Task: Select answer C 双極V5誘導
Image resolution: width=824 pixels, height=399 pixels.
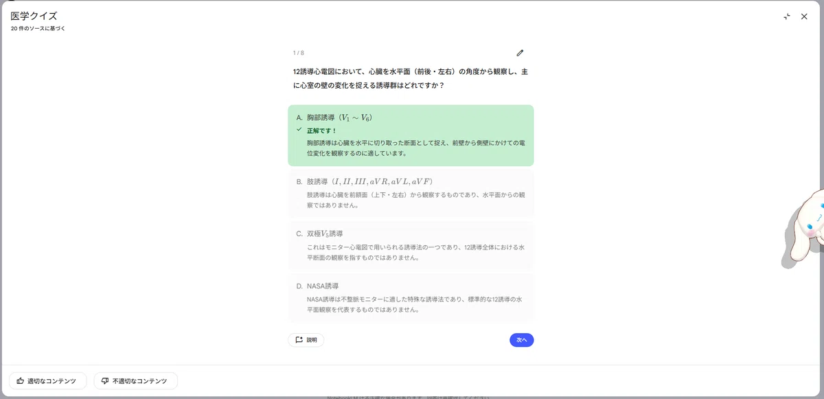Action: [x=411, y=245]
